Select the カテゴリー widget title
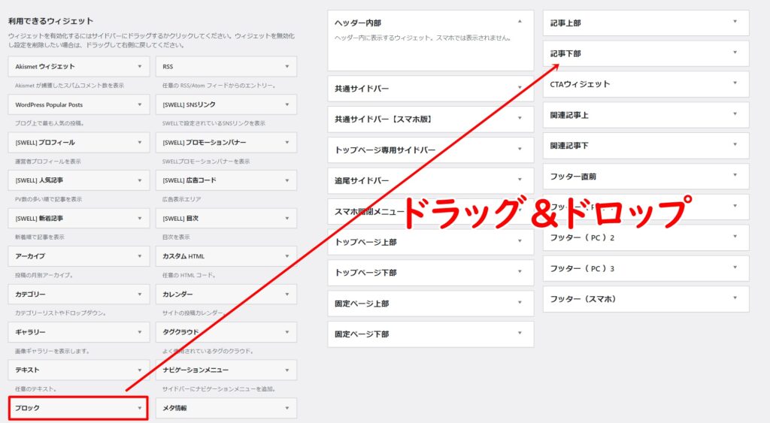The height and width of the screenshot is (423, 770). (x=31, y=294)
